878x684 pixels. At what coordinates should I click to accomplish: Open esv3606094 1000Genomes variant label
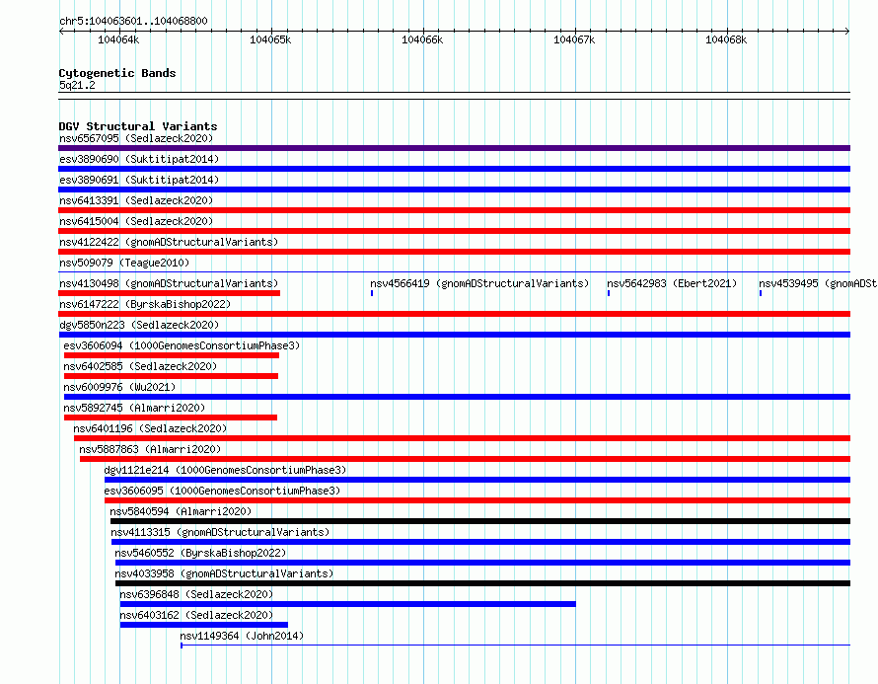pyautogui.click(x=182, y=345)
